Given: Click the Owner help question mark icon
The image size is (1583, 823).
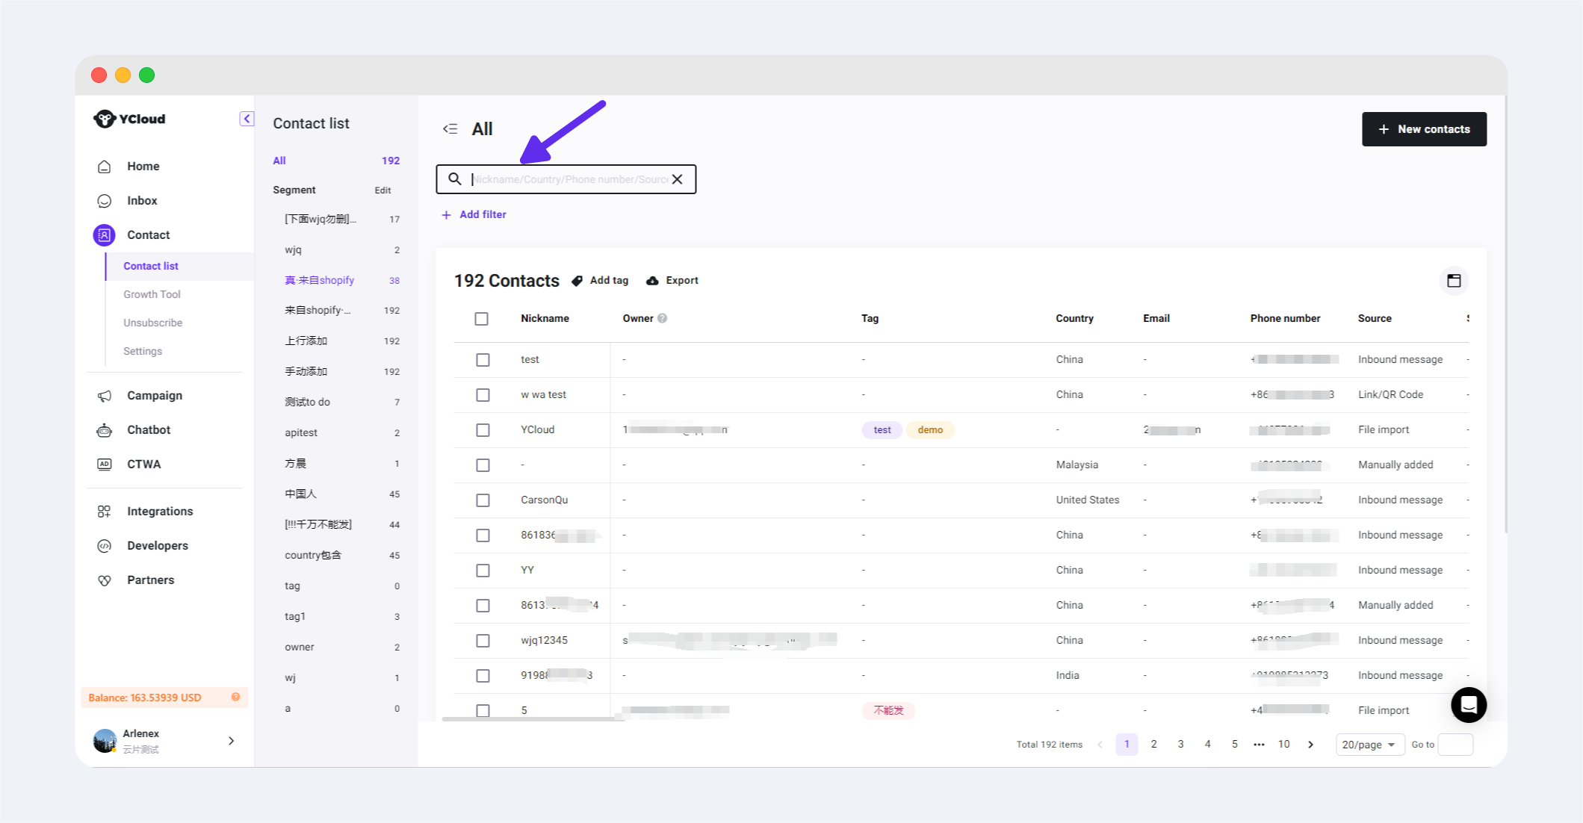Looking at the screenshot, I should click(x=662, y=318).
